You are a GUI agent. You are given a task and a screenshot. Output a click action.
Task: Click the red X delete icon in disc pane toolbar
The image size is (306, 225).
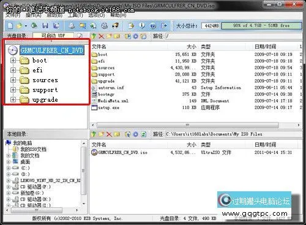(101, 36)
